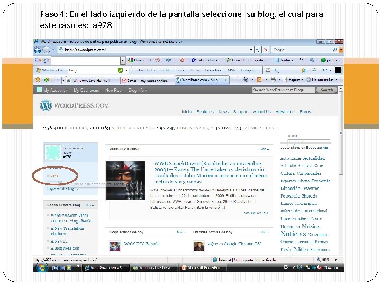Click the Bing search field on Windows Live toolbar
Screen dimensions: 381x286
point(93,70)
